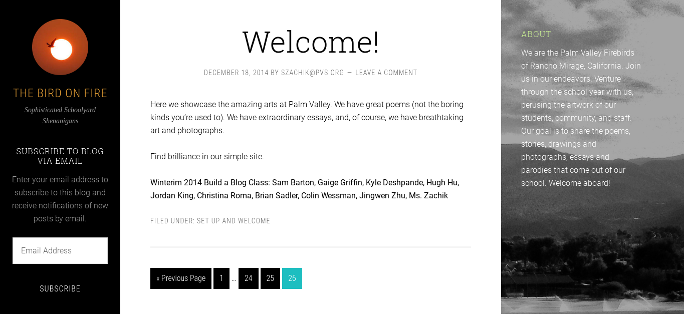684x314 pixels.
Task: Go to the Previous Page
Action: (x=181, y=278)
